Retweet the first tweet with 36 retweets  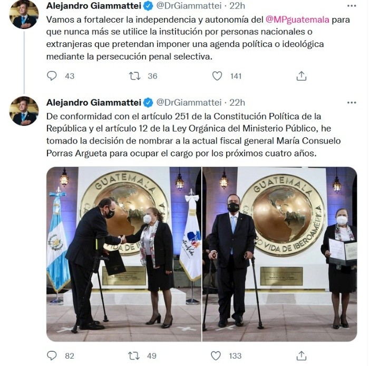point(134,76)
